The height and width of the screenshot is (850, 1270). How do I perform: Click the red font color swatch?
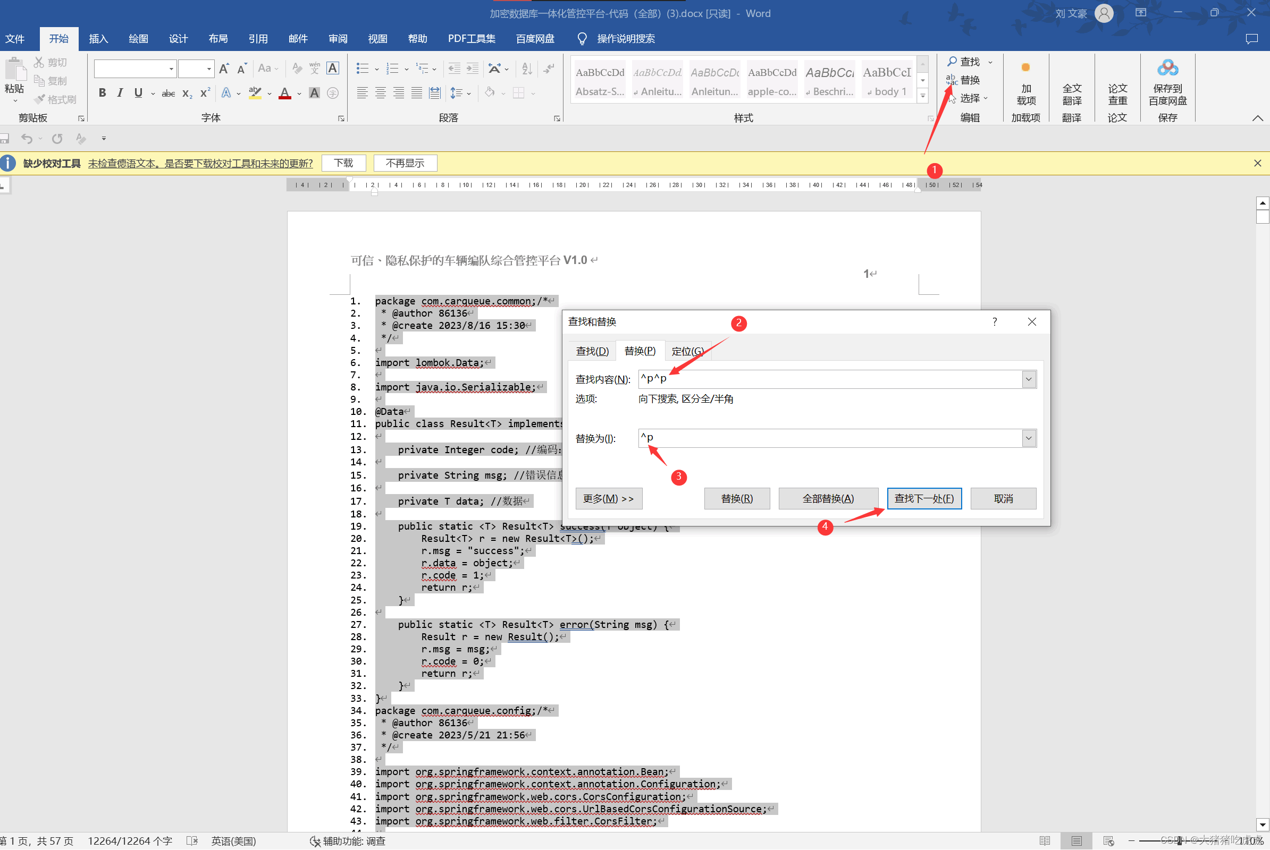(x=285, y=94)
